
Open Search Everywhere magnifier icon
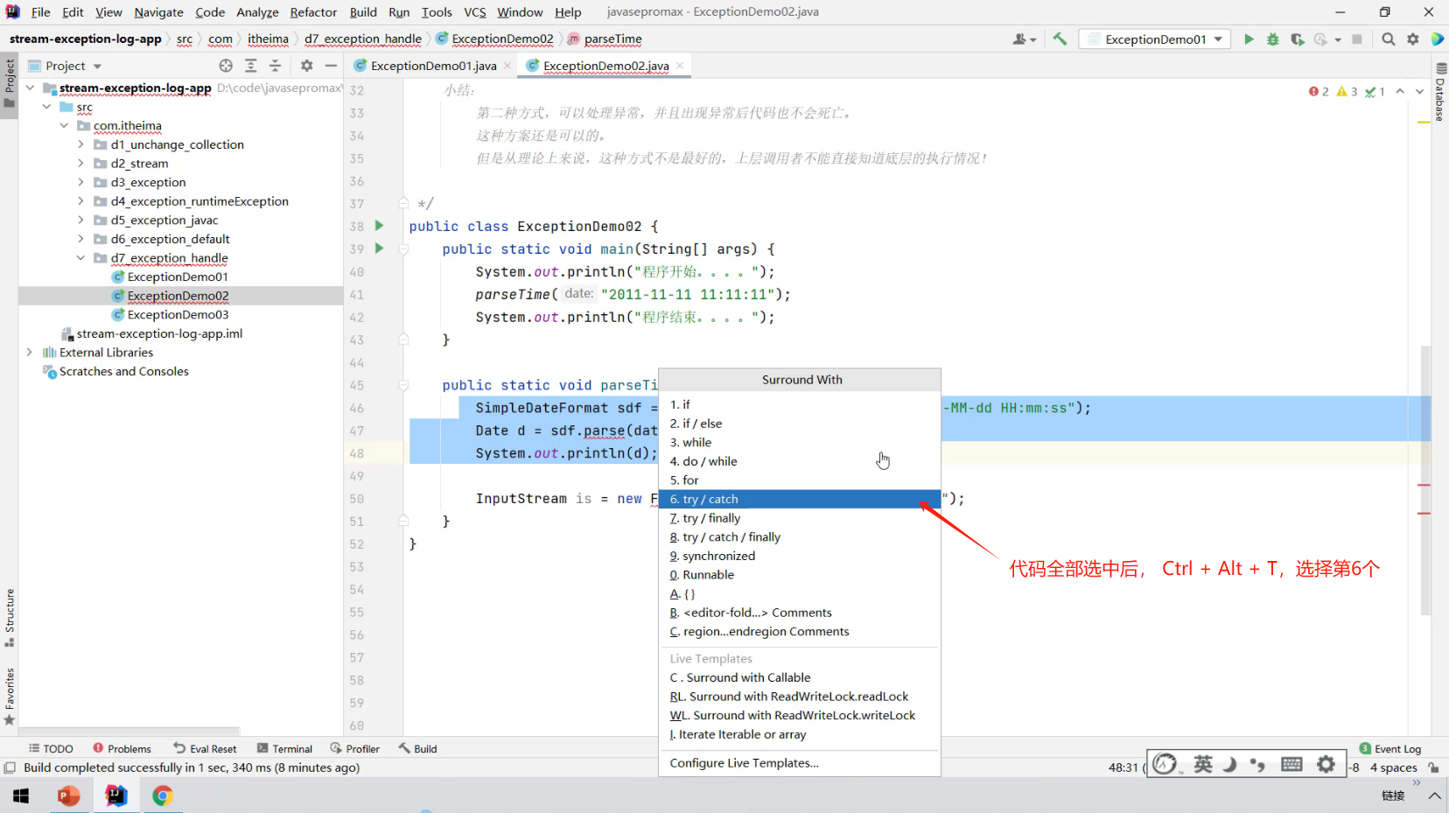(1389, 39)
